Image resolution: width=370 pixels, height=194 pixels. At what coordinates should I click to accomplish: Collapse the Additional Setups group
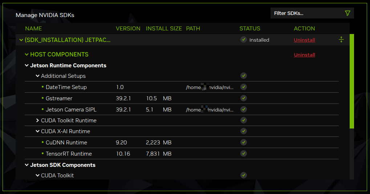(37, 76)
